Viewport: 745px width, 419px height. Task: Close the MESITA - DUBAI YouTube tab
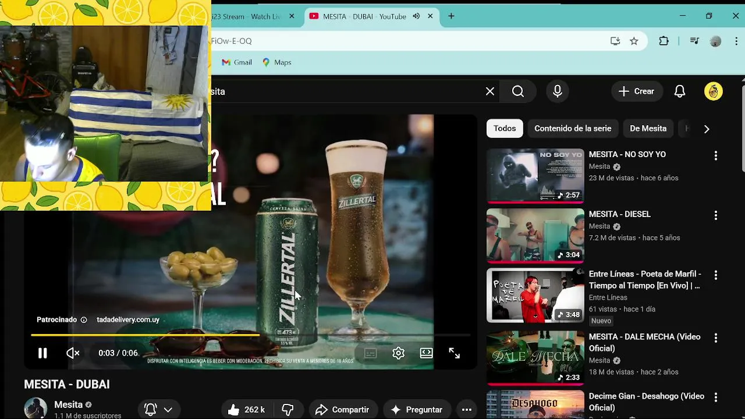point(431,16)
